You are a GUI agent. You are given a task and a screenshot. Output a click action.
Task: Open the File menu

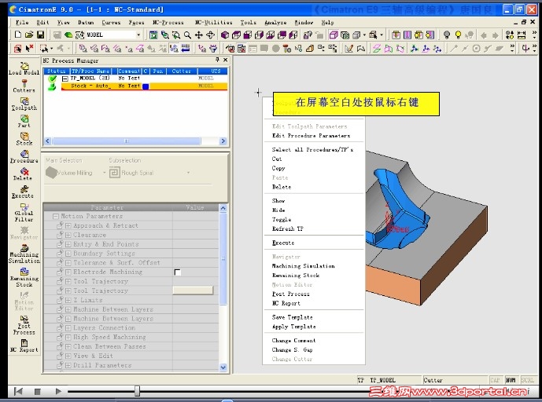click(22, 23)
